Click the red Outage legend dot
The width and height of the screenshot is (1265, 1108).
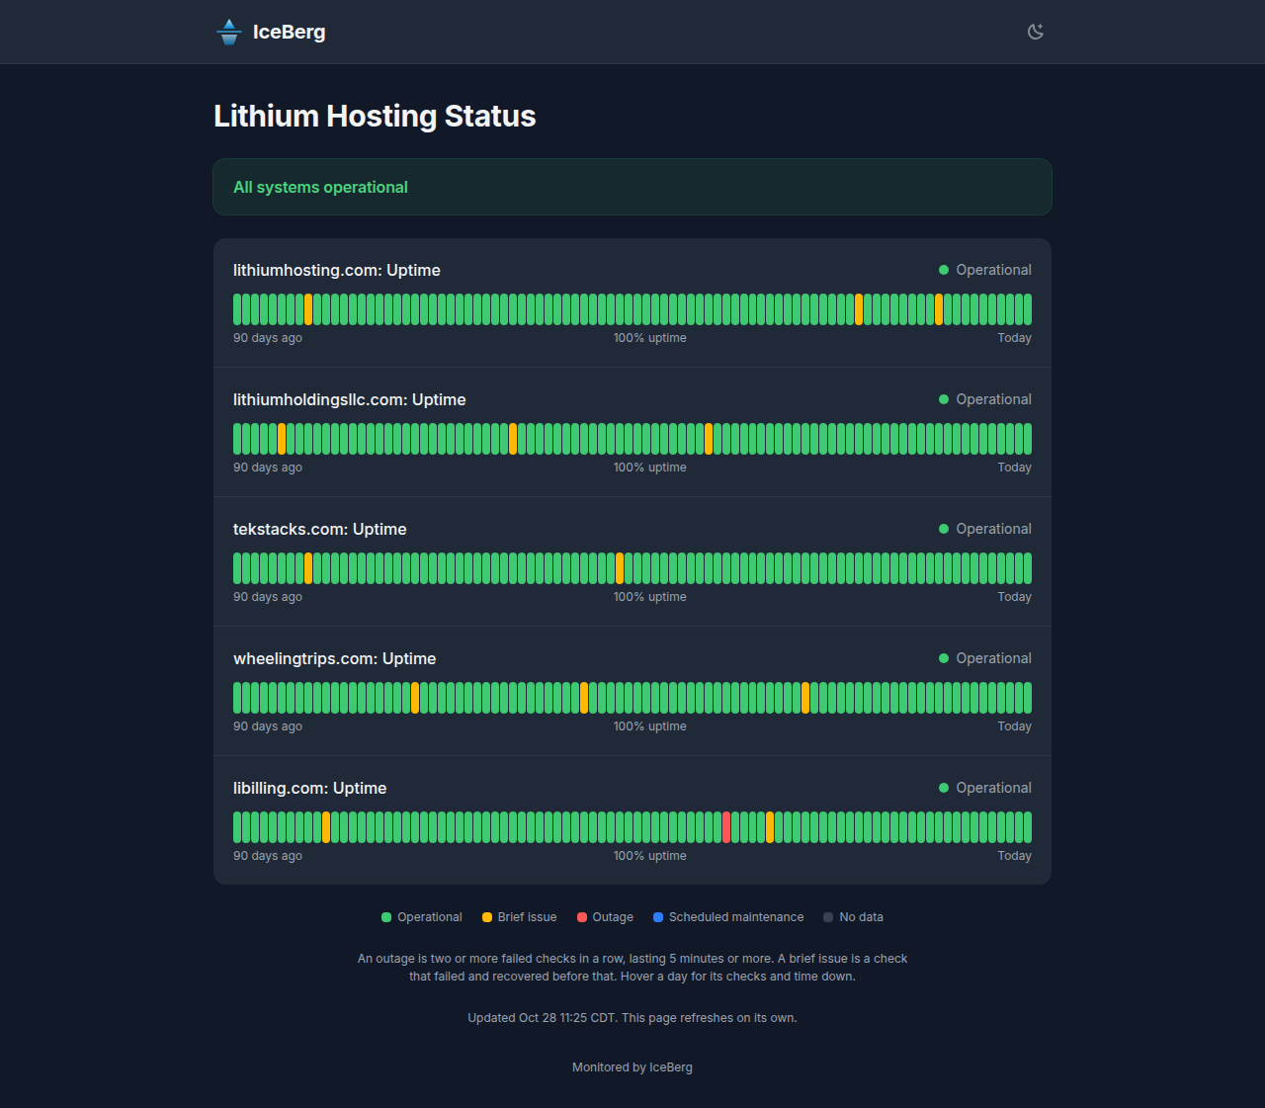582,917
